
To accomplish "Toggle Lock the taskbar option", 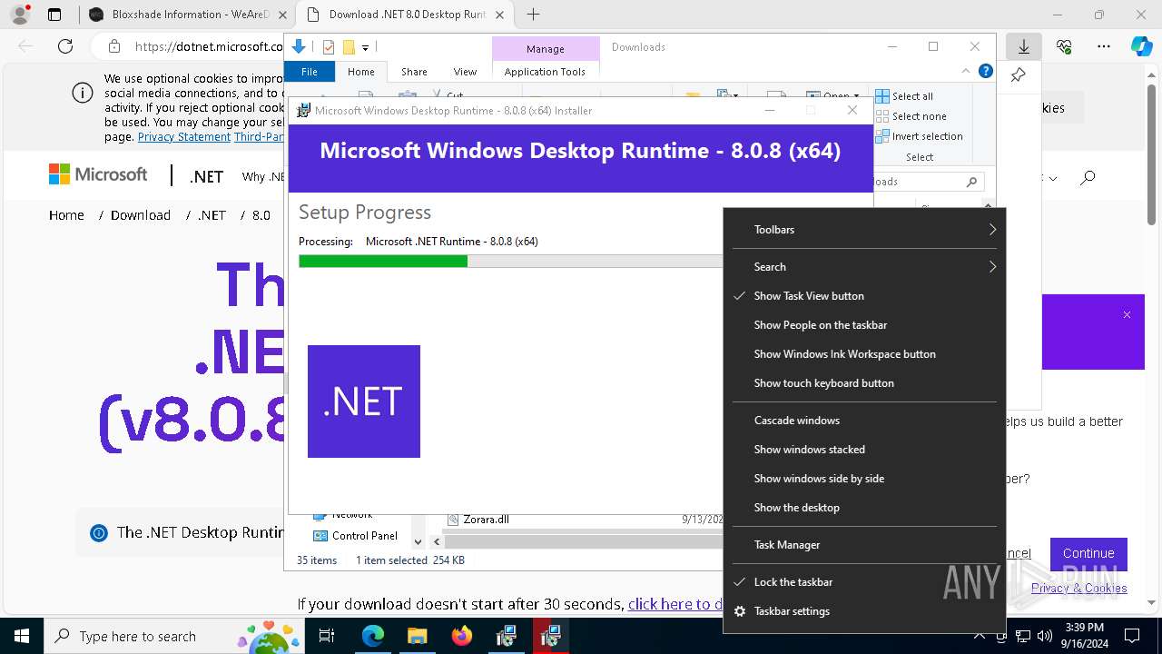I will [x=864, y=582].
